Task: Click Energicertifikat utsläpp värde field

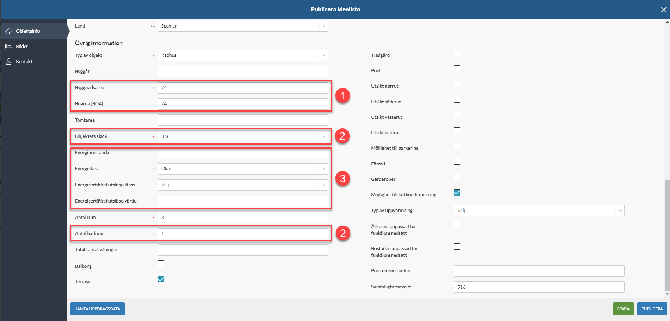Action: point(243,201)
